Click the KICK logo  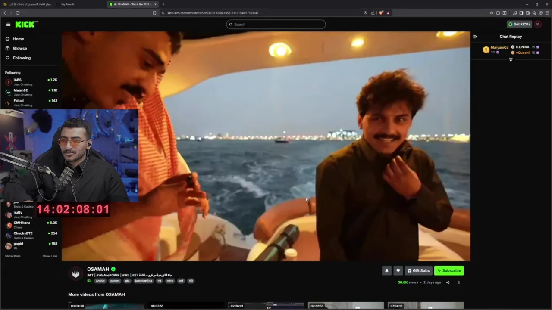point(26,25)
